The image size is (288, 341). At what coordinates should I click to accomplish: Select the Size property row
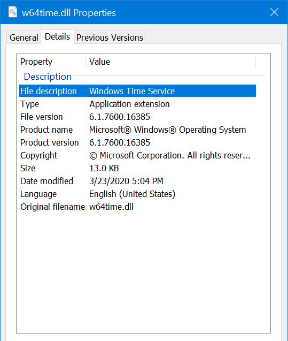[138, 168]
